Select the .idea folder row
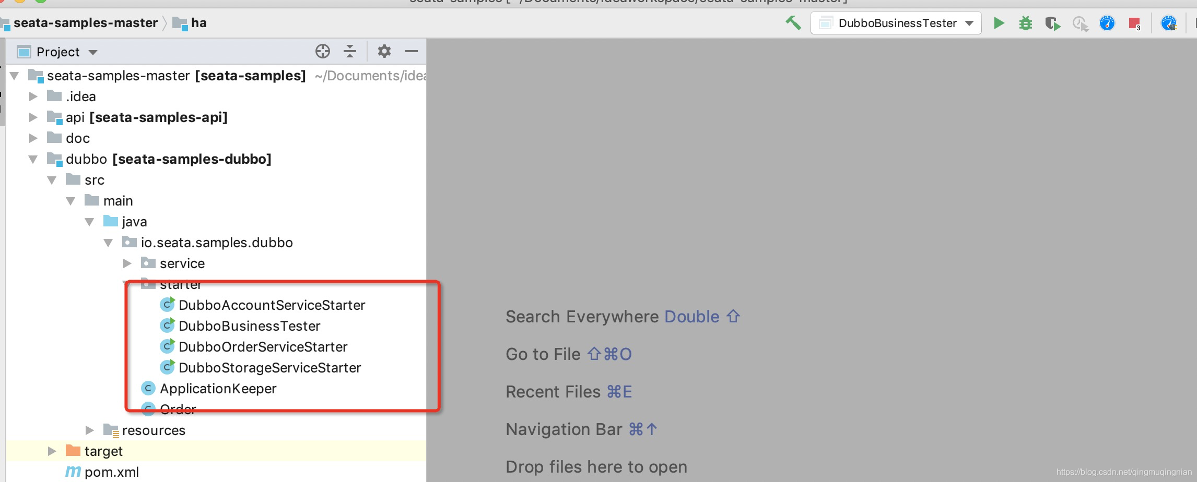This screenshot has height=482, width=1197. click(216, 97)
